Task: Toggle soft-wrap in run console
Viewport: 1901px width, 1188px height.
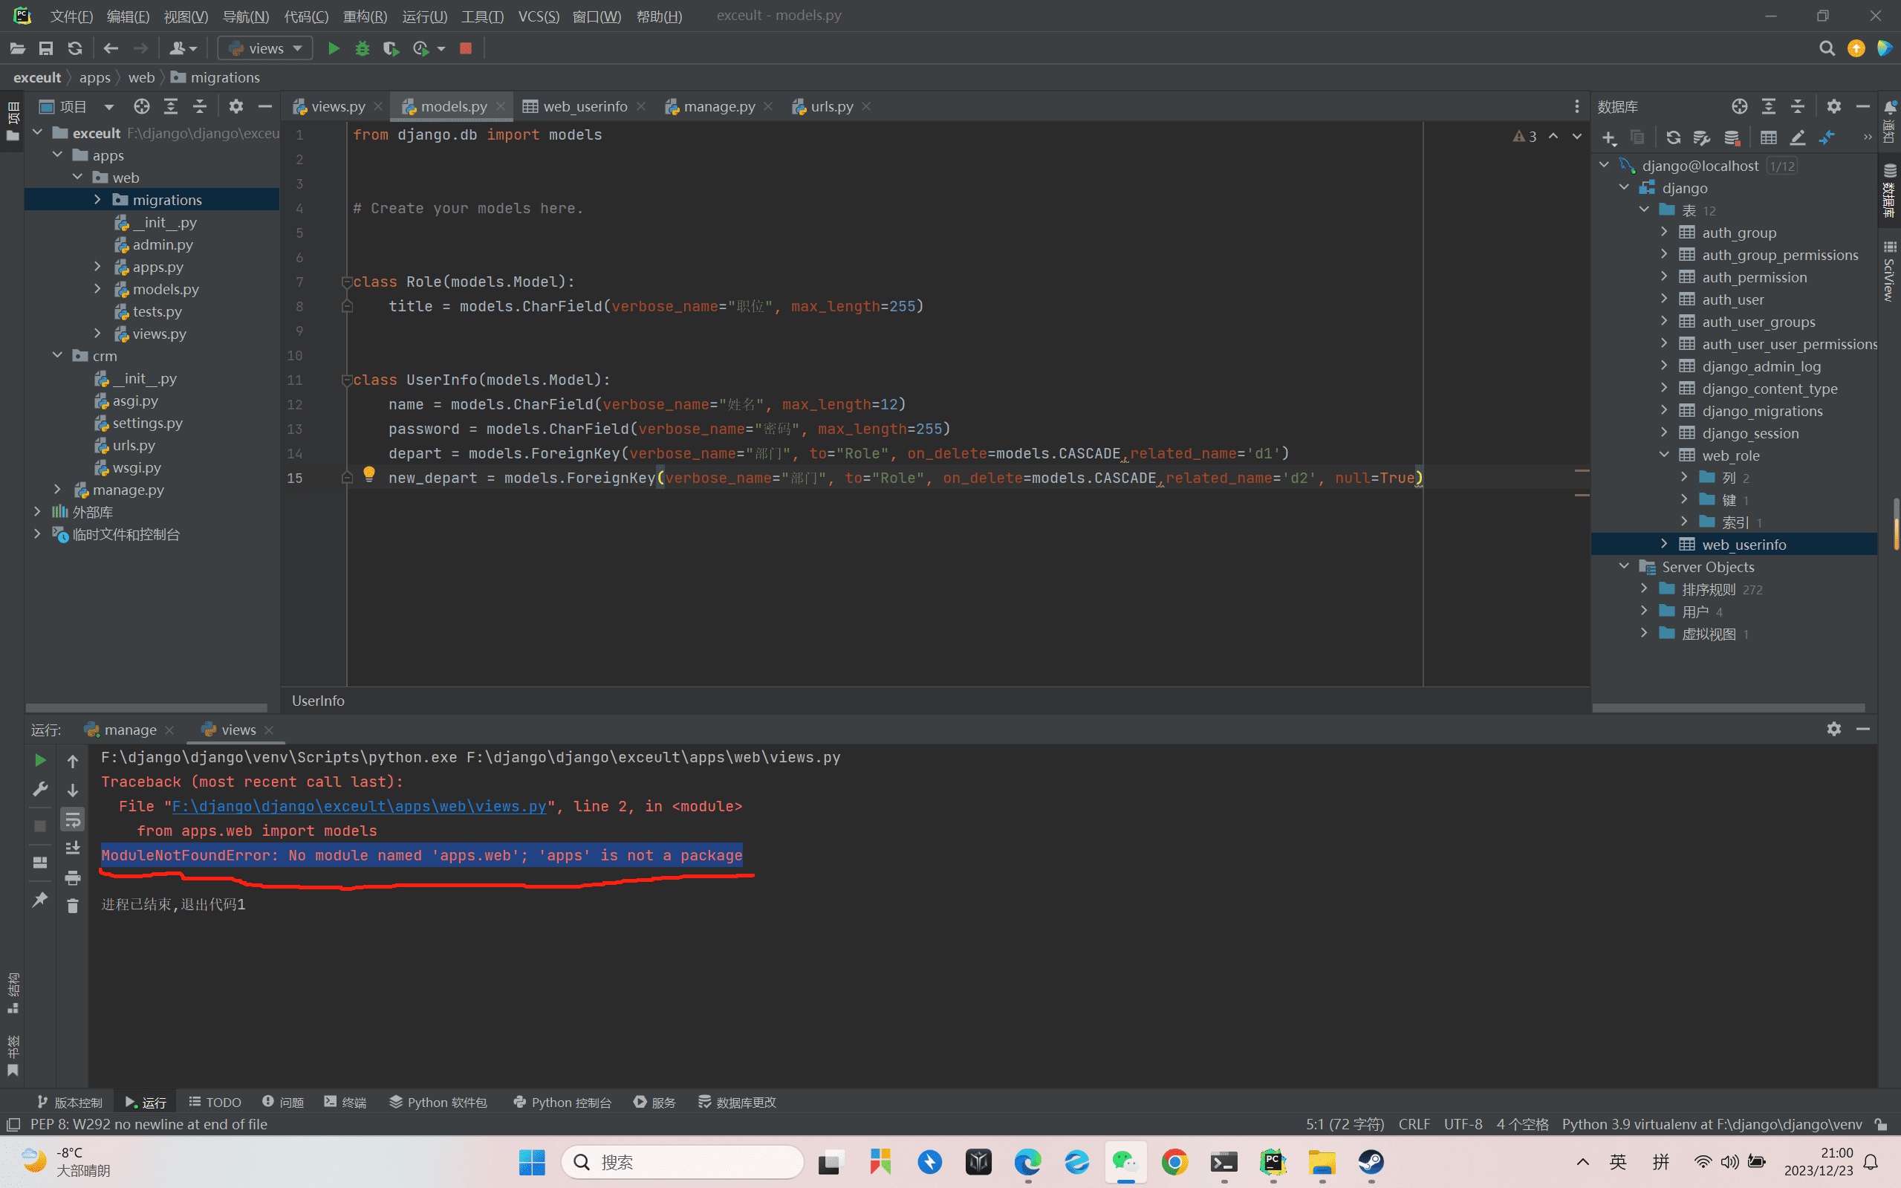Action: 72,819
